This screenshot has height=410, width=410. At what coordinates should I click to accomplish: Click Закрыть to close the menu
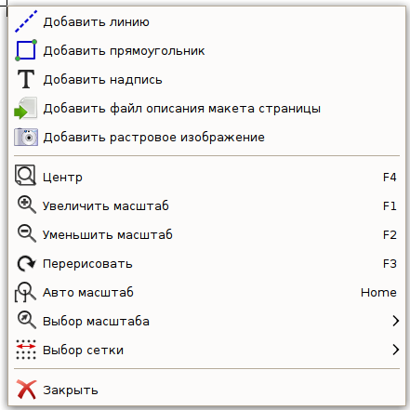206,390
